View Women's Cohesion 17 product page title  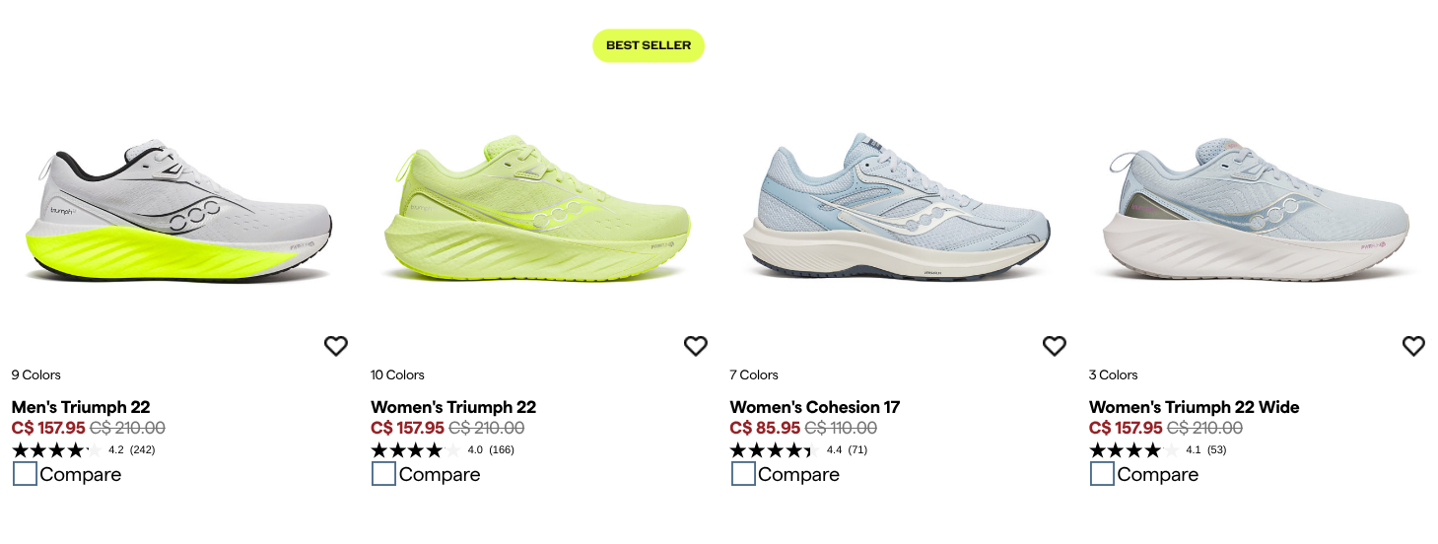pos(815,407)
